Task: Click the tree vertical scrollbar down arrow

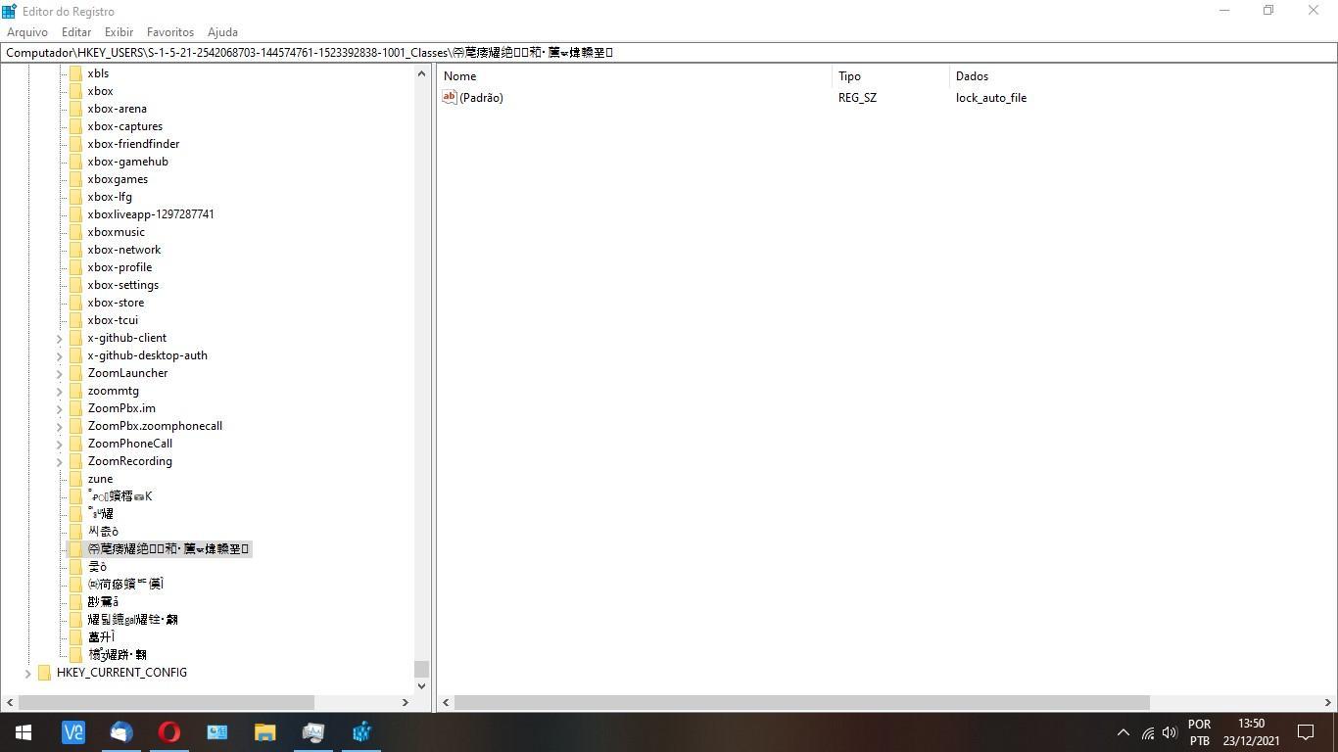Action: click(x=422, y=686)
